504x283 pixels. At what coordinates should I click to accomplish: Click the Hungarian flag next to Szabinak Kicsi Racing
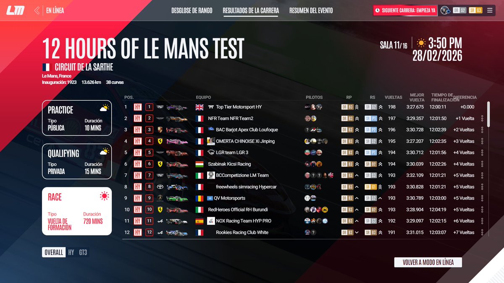click(x=199, y=164)
